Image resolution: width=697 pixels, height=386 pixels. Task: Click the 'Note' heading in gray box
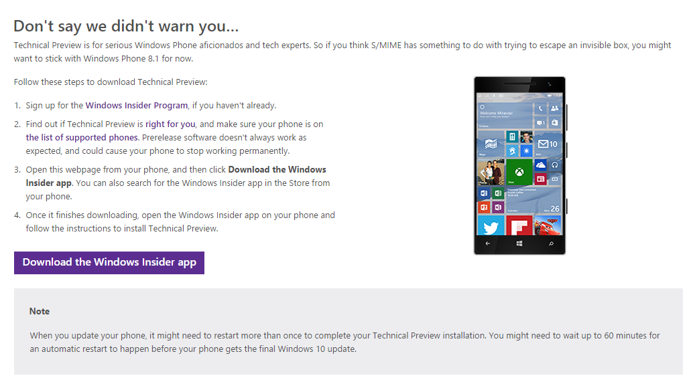pos(40,312)
